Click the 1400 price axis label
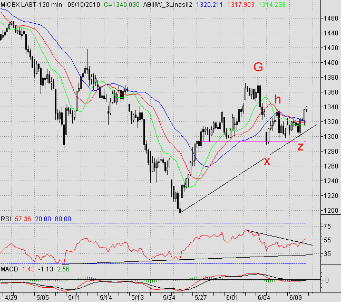This screenshot has height=302, width=341. click(331, 63)
